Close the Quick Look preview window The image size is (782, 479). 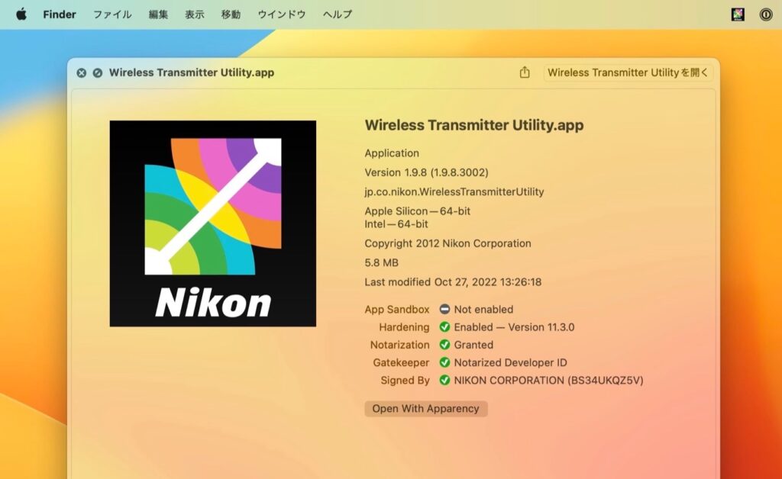(x=81, y=72)
